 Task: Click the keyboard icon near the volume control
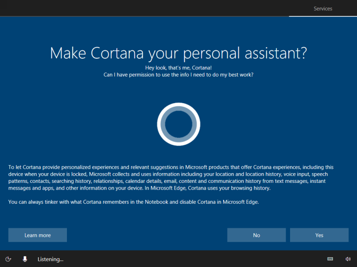point(330,259)
